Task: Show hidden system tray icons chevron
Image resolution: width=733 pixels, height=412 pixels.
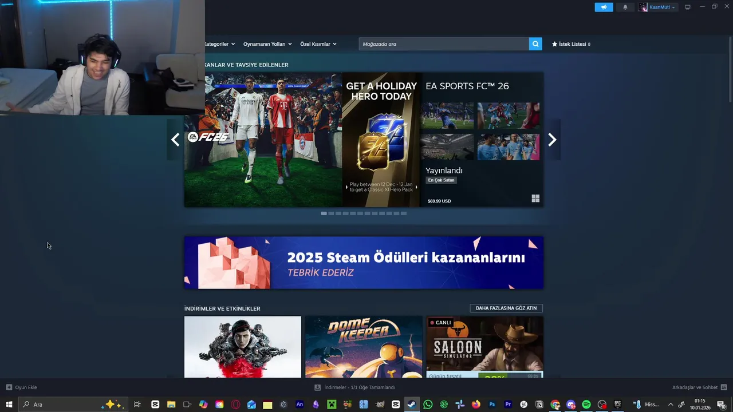Action: point(671,405)
